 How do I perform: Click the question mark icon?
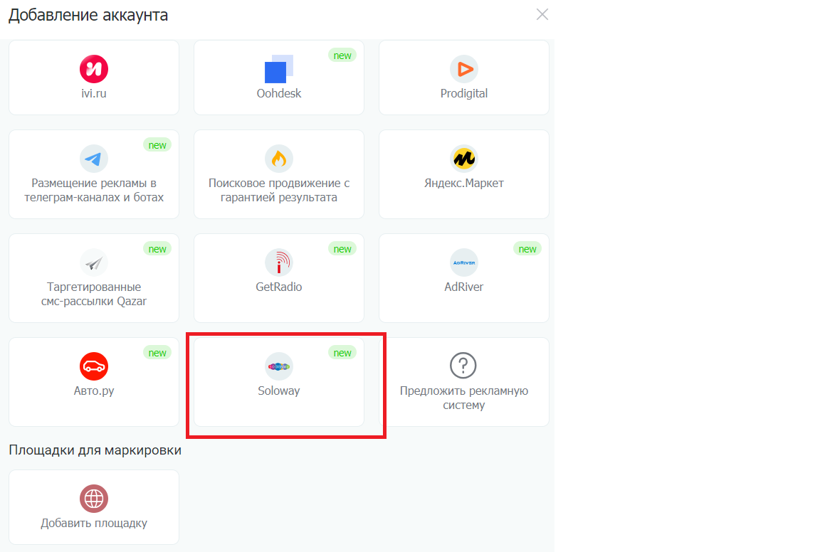(x=463, y=366)
